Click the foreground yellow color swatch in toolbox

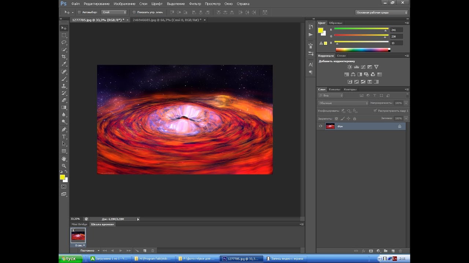pyautogui.click(x=62, y=177)
